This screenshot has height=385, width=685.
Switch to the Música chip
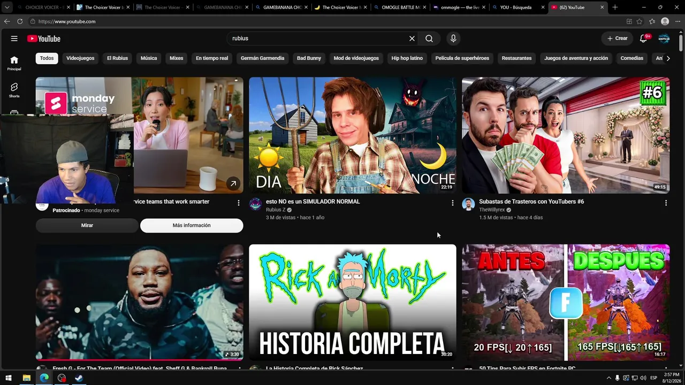149,58
